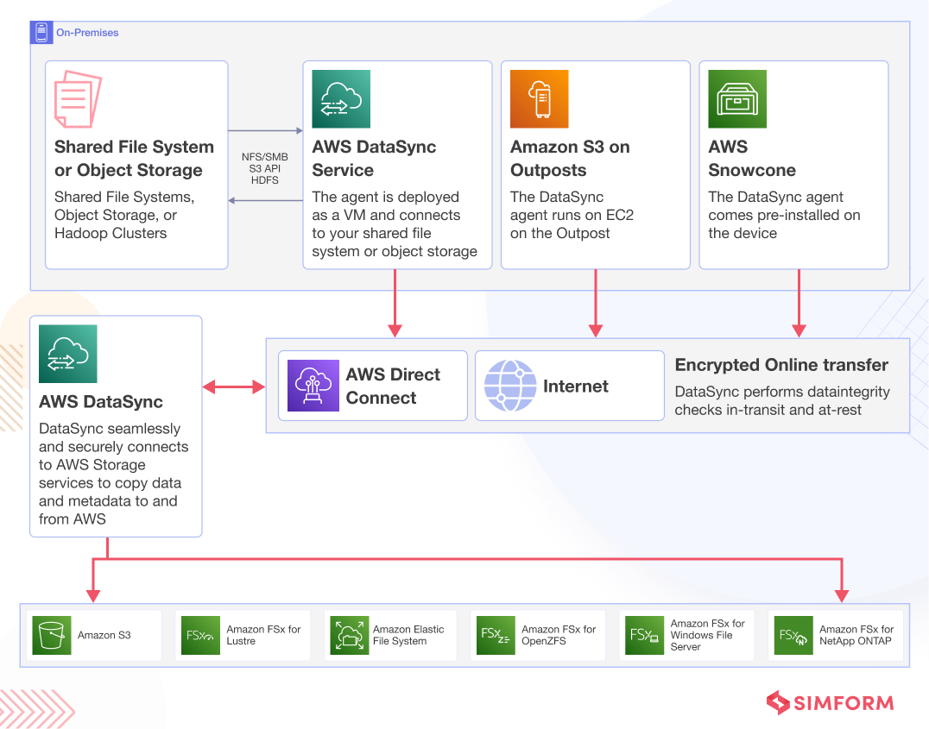Click the Internet globe icon
Viewport: 929px width, 729px height.
510,386
